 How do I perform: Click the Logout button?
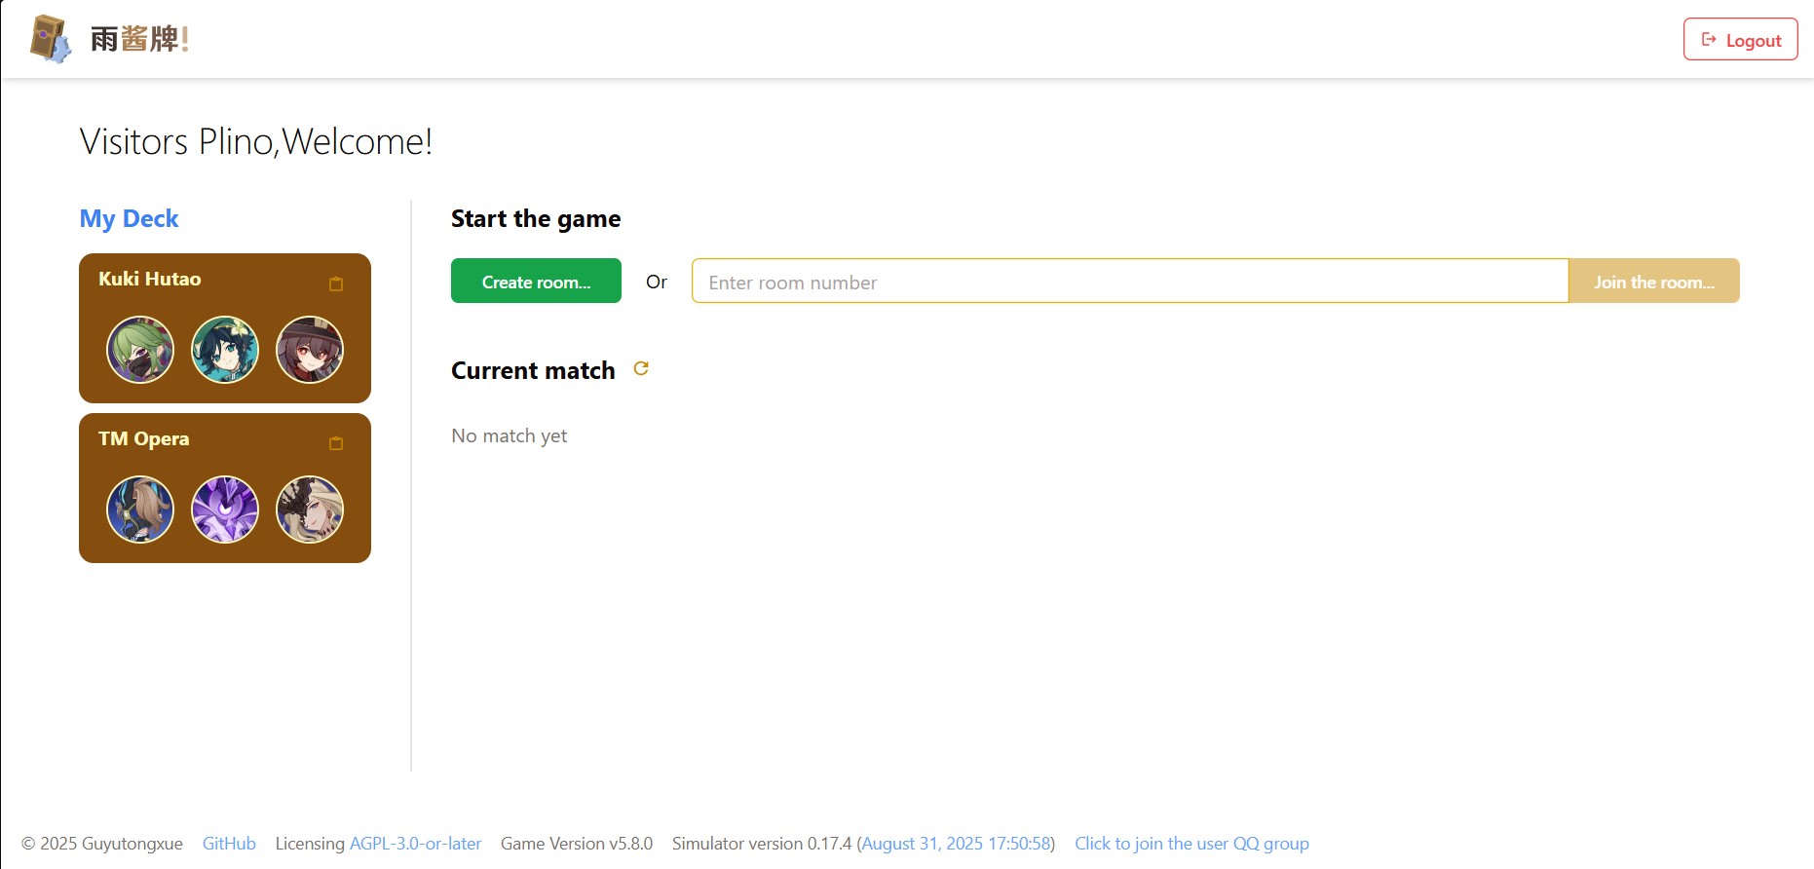pos(1740,40)
